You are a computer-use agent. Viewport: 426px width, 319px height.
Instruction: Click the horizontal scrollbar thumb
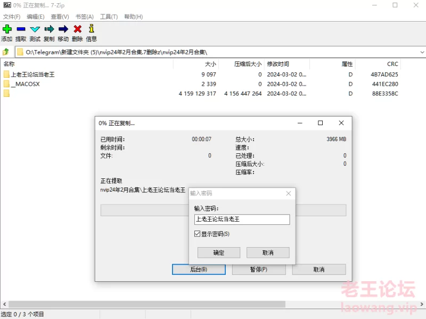coord(147,304)
